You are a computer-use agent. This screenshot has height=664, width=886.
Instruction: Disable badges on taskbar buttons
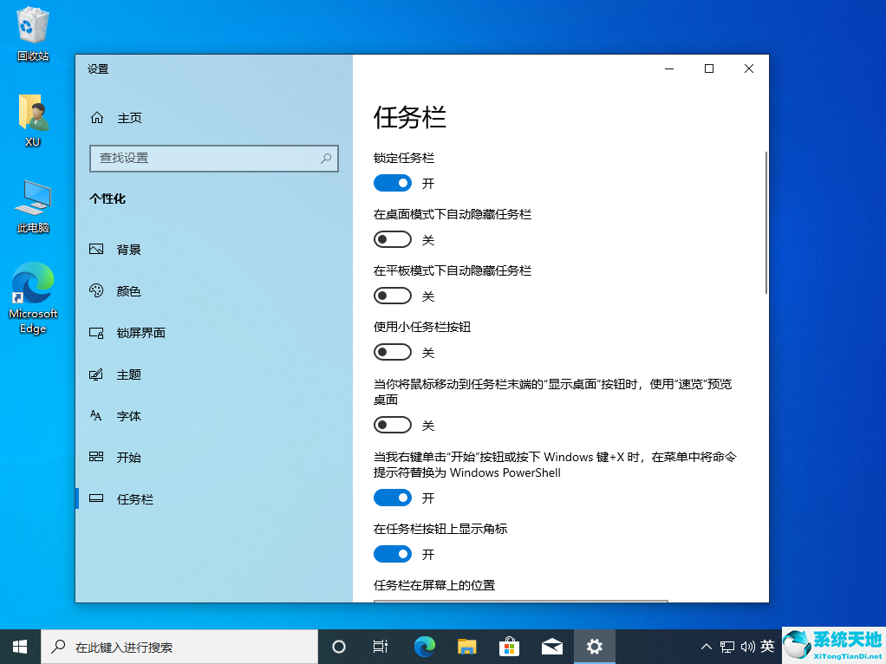[392, 554]
